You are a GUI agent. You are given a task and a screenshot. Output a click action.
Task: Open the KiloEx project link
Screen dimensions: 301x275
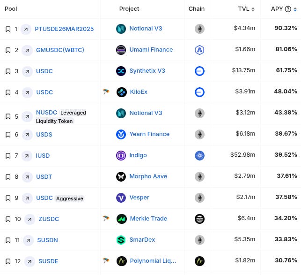click(139, 92)
